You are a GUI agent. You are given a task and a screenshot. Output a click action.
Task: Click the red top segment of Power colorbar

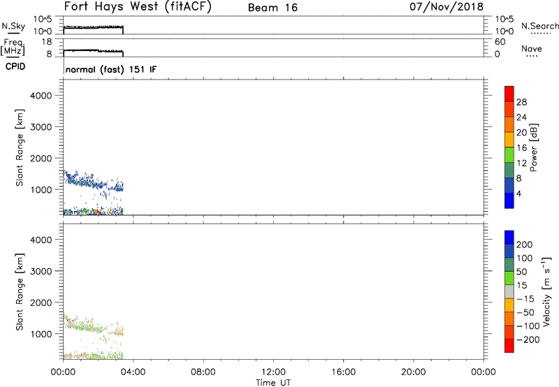pyautogui.click(x=509, y=94)
